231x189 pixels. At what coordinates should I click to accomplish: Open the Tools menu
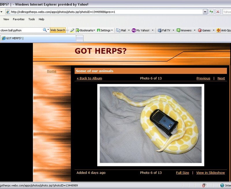[x=31, y=19]
